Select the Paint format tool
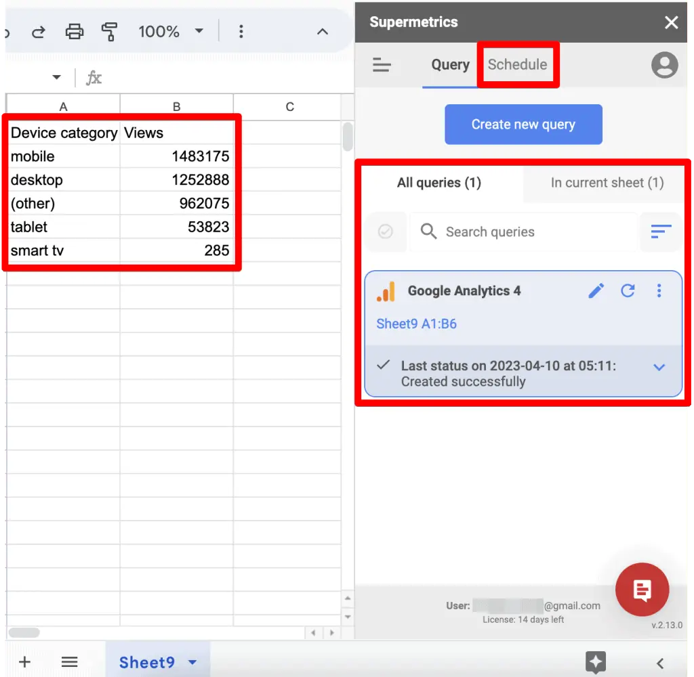The width and height of the screenshot is (694, 677). (109, 31)
